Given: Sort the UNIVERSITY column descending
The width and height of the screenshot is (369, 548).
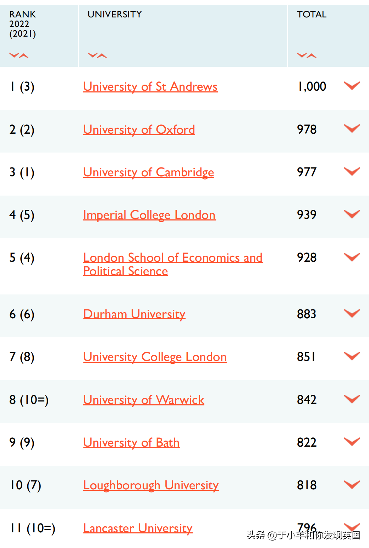Looking at the screenshot, I should click(x=92, y=55).
